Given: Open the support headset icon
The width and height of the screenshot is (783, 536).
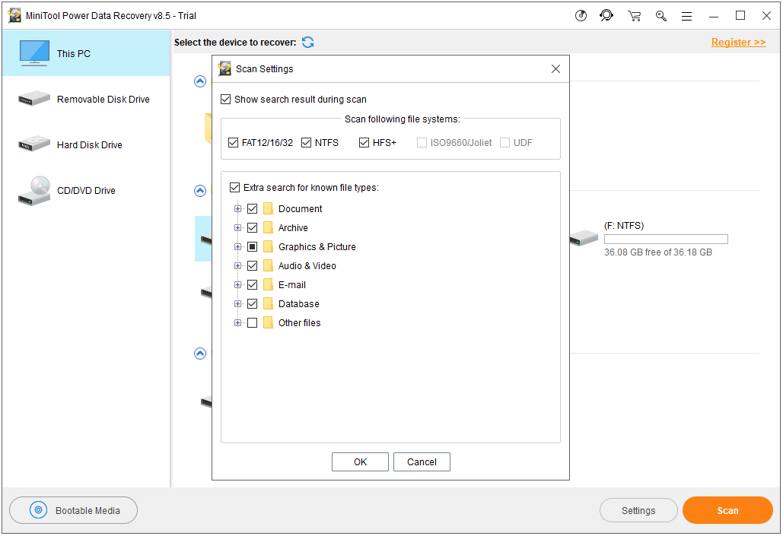Looking at the screenshot, I should (606, 16).
